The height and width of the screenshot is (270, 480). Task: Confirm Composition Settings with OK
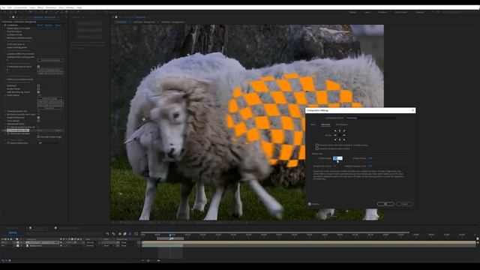click(385, 204)
